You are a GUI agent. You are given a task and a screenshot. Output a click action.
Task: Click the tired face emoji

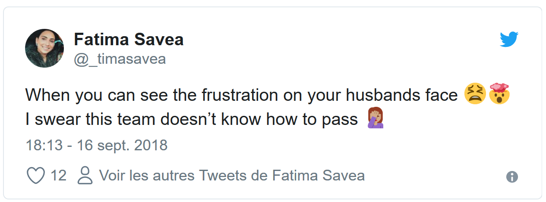click(475, 95)
